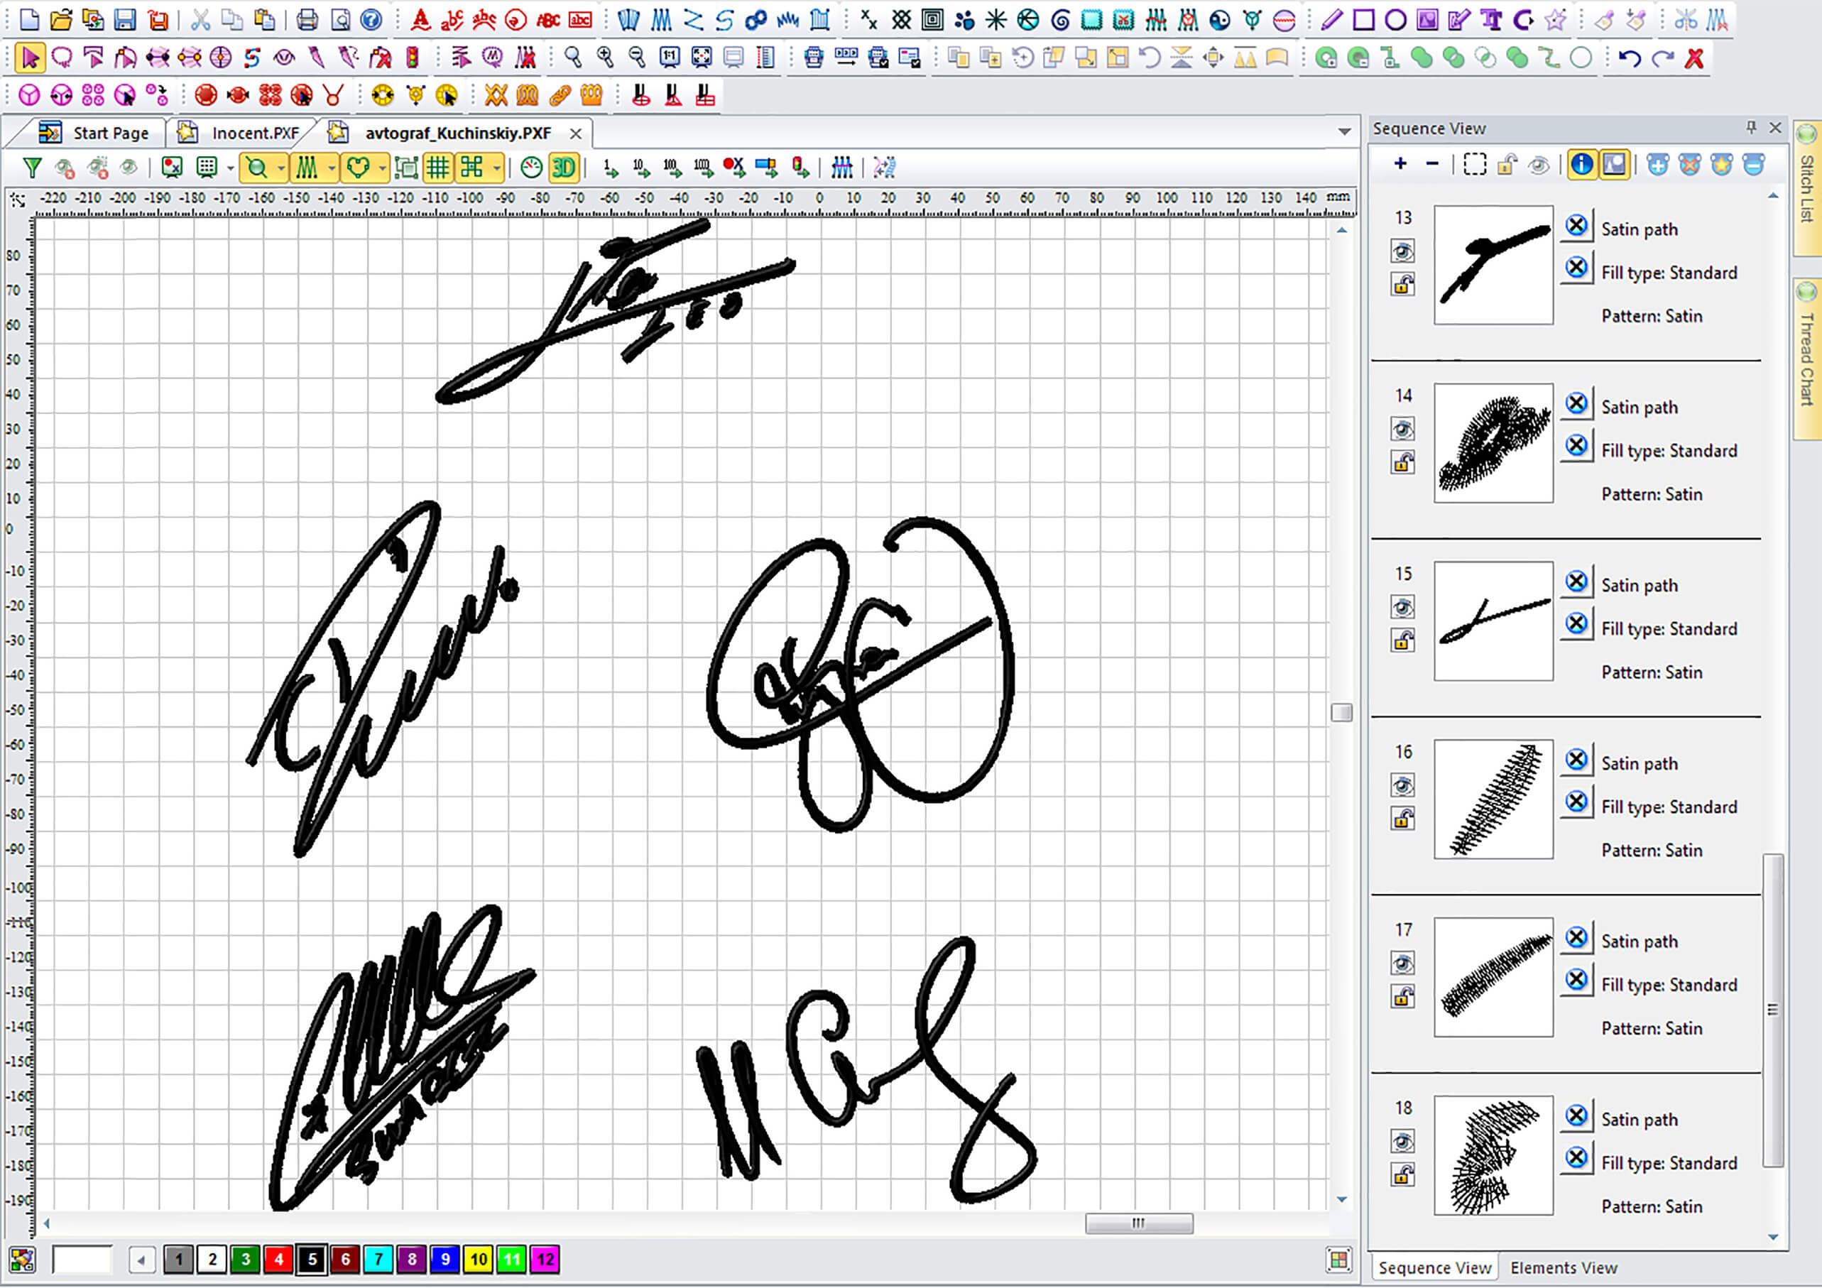Open the Thread Chart side panel
Screen dimensions: 1822x1288
1806,359
